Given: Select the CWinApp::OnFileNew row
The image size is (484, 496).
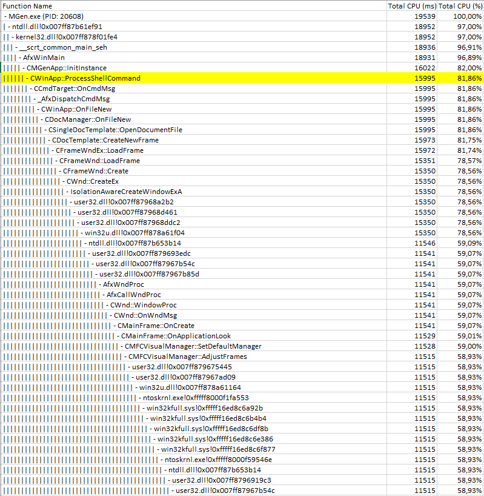Looking at the screenshot, I should [242, 109].
